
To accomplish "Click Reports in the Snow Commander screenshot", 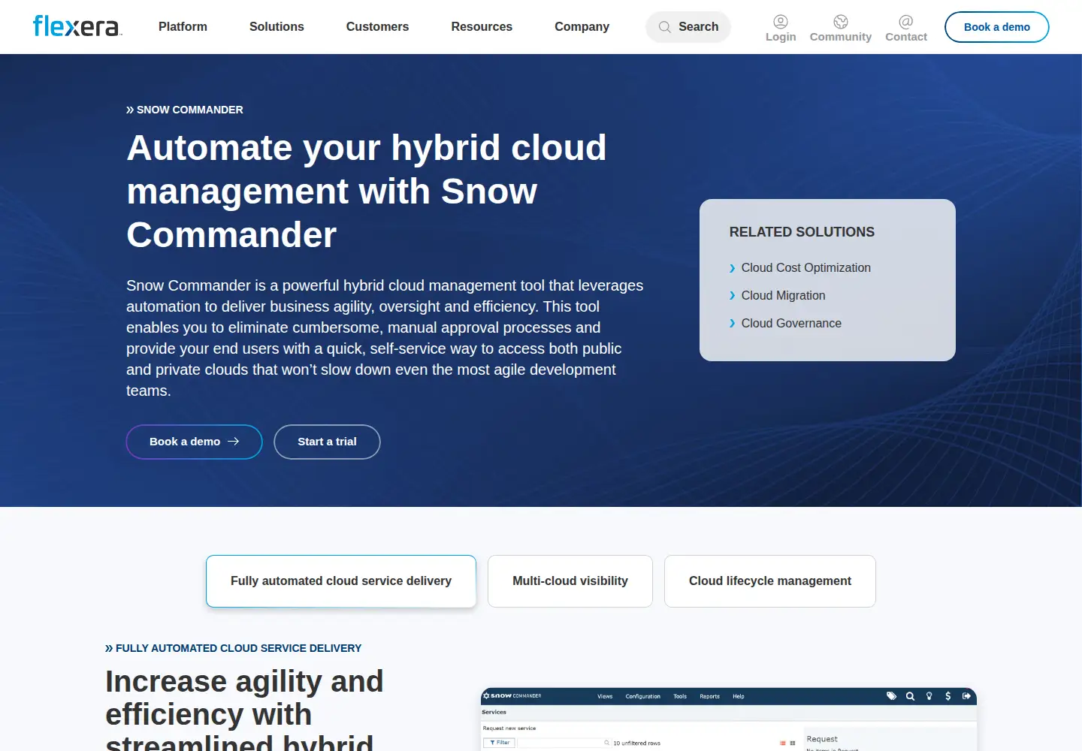I will pyautogui.click(x=709, y=697).
